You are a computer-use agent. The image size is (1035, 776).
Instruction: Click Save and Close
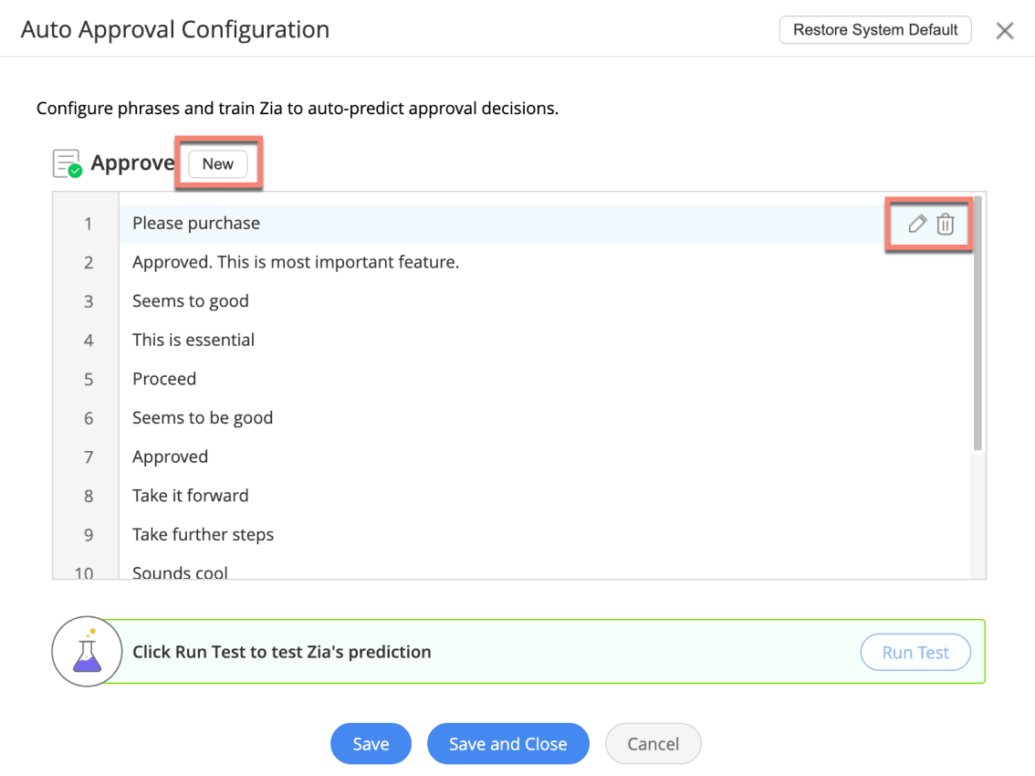pos(507,744)
